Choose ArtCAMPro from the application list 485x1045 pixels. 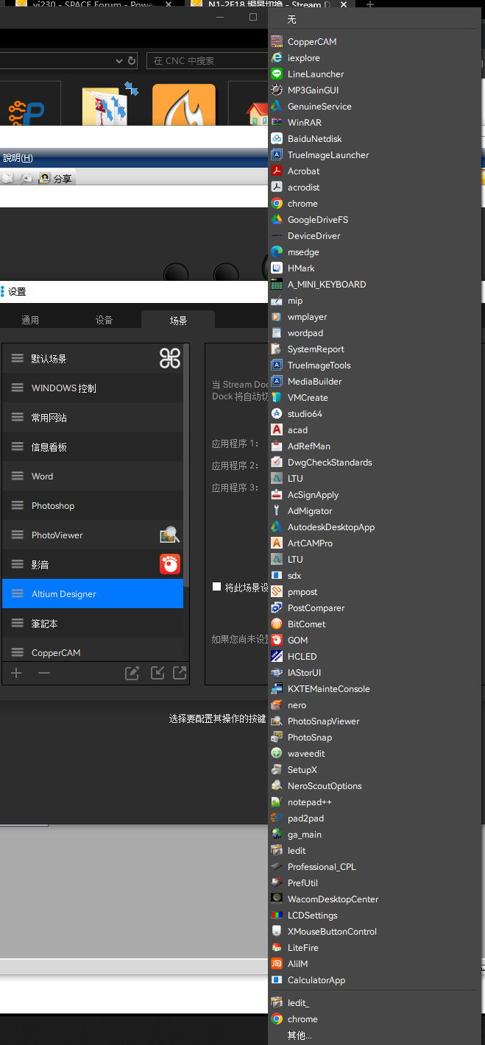(376, 543)
